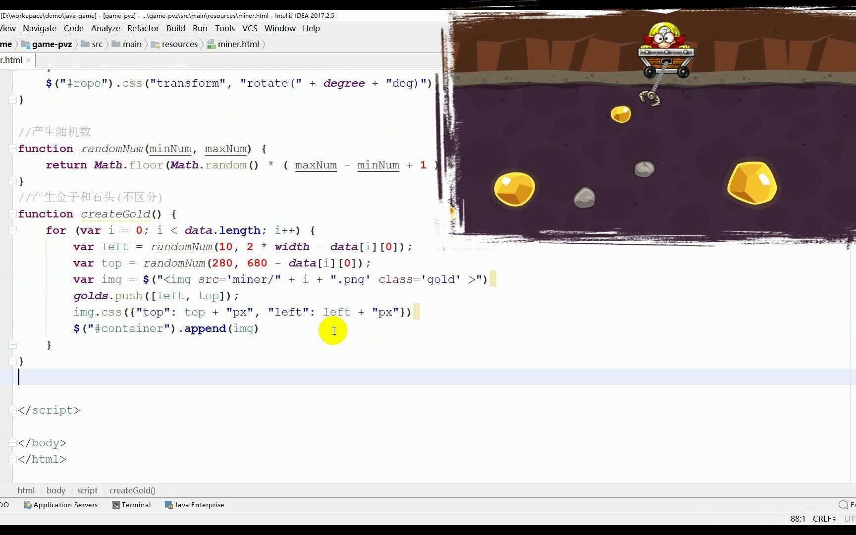Close the r.html editor tab
Screen dimensions: 856x535
point(29,60)
